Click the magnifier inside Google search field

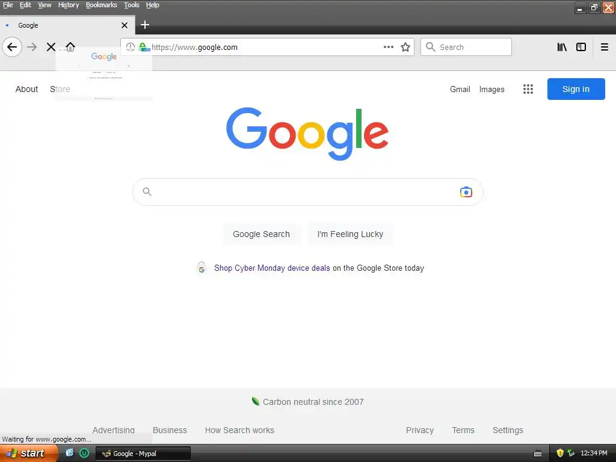pos(147,192)
